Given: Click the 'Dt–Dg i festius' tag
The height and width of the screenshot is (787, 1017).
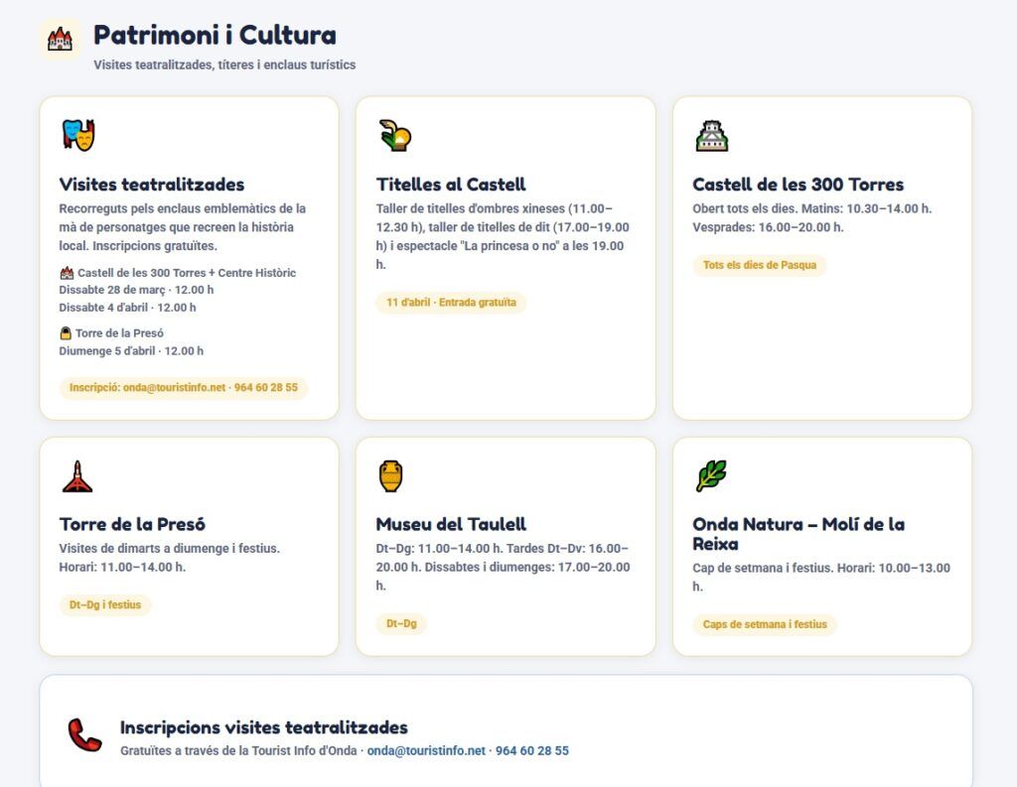Looking at the screenshot, I should [105, 605].
